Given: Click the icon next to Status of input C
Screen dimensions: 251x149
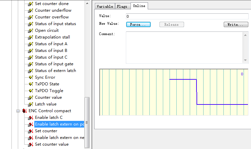Looking at the screenshot, I should [31, 57].
